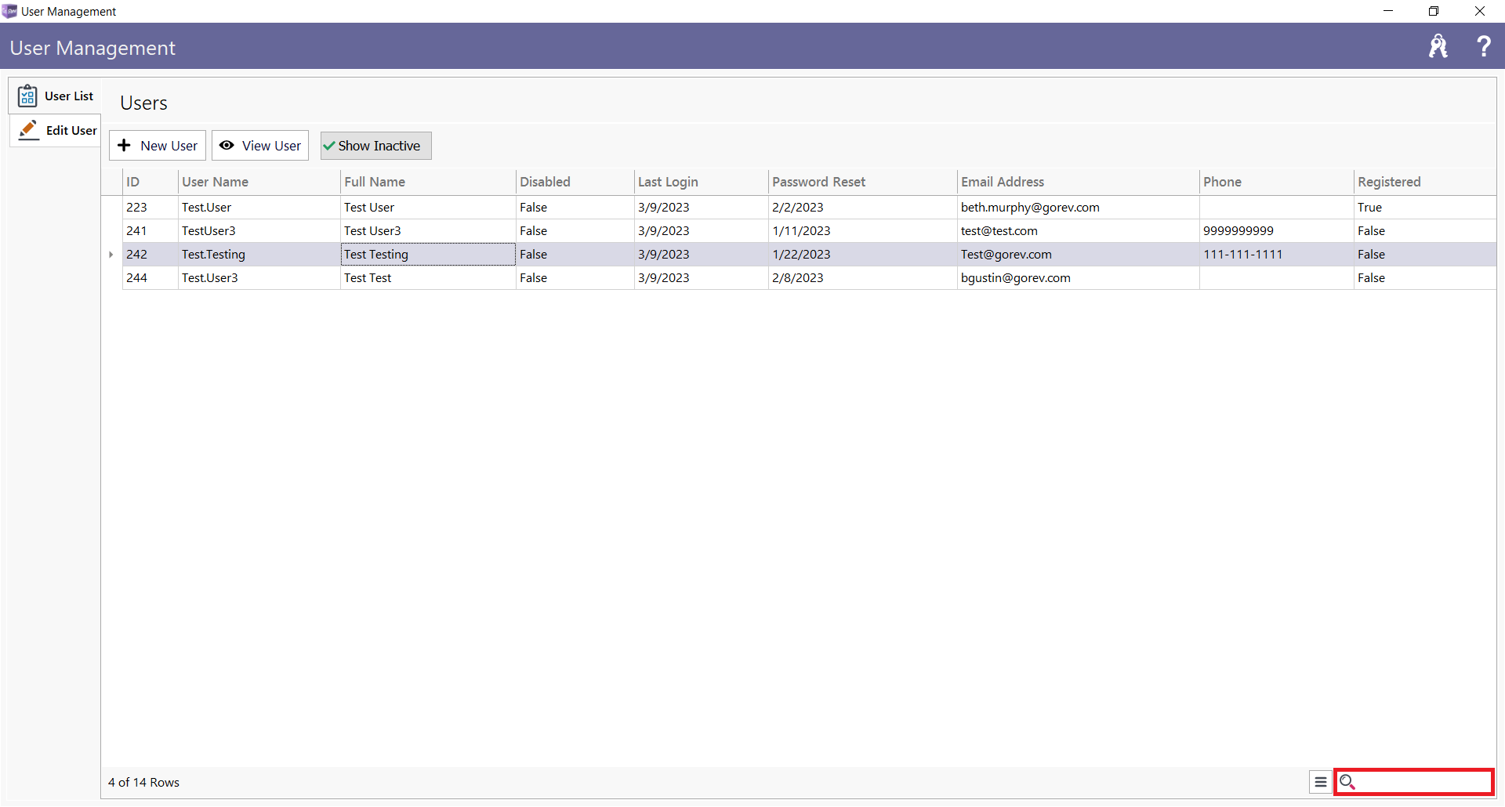The width and height of the screenshot is (1505, 807).
Task: Click the View User button
Action: click(x=260, y=146)
